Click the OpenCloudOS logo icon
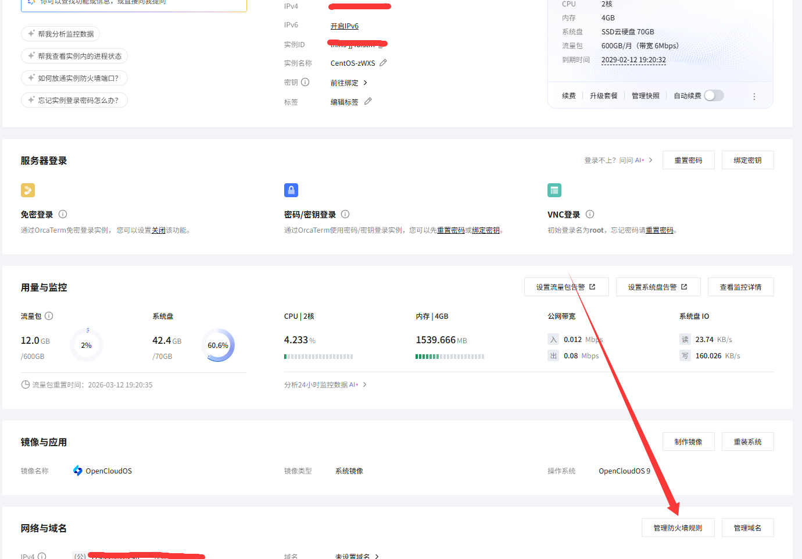The image size is (802, 559). tap(76, 471)
